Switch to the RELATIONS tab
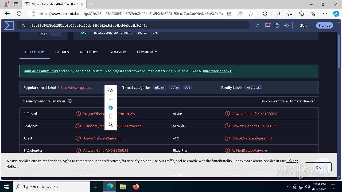This screenshot has width=342, height=192. click(89, 52)
